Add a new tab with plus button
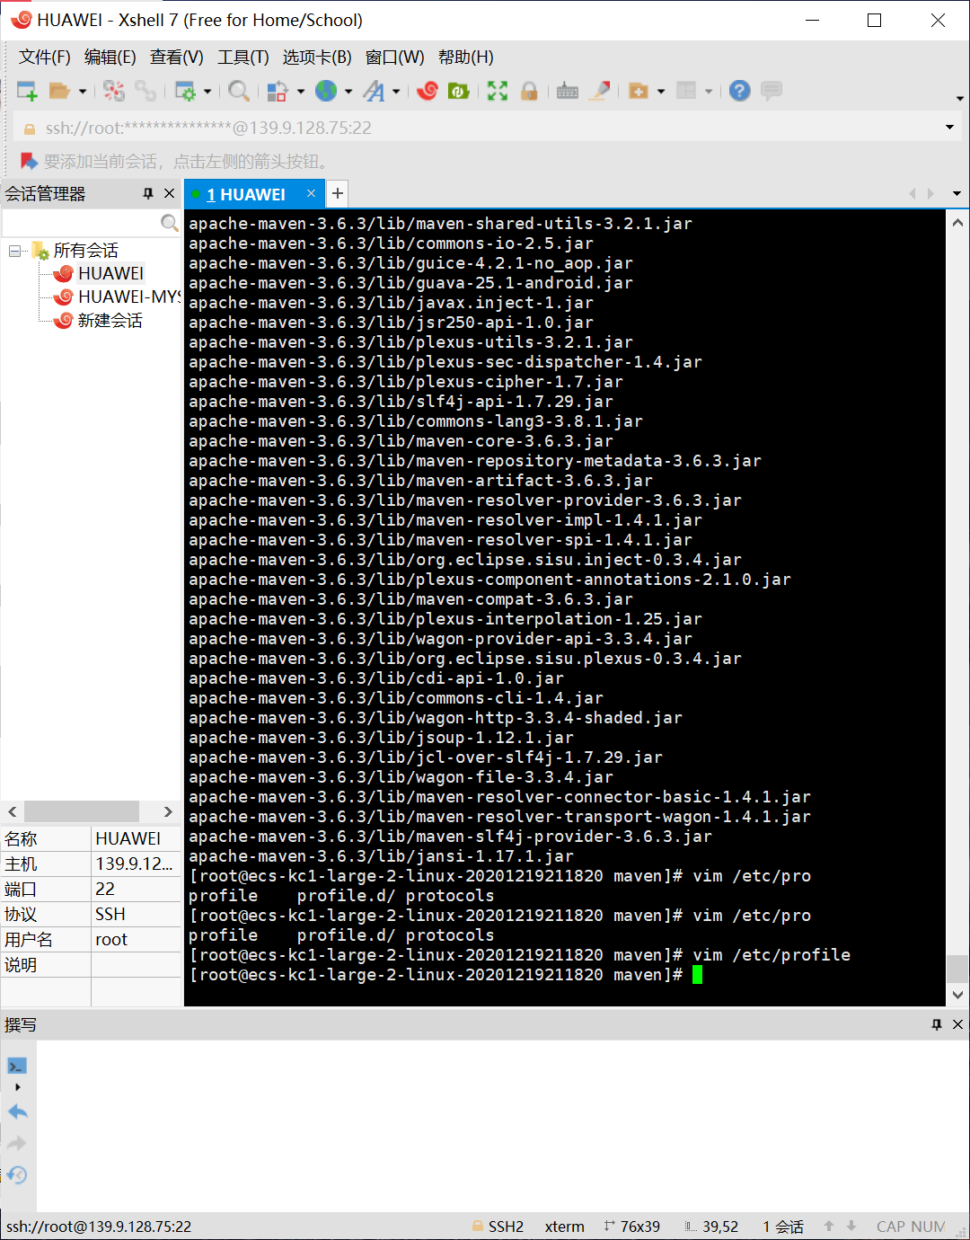 coord(338,193)
